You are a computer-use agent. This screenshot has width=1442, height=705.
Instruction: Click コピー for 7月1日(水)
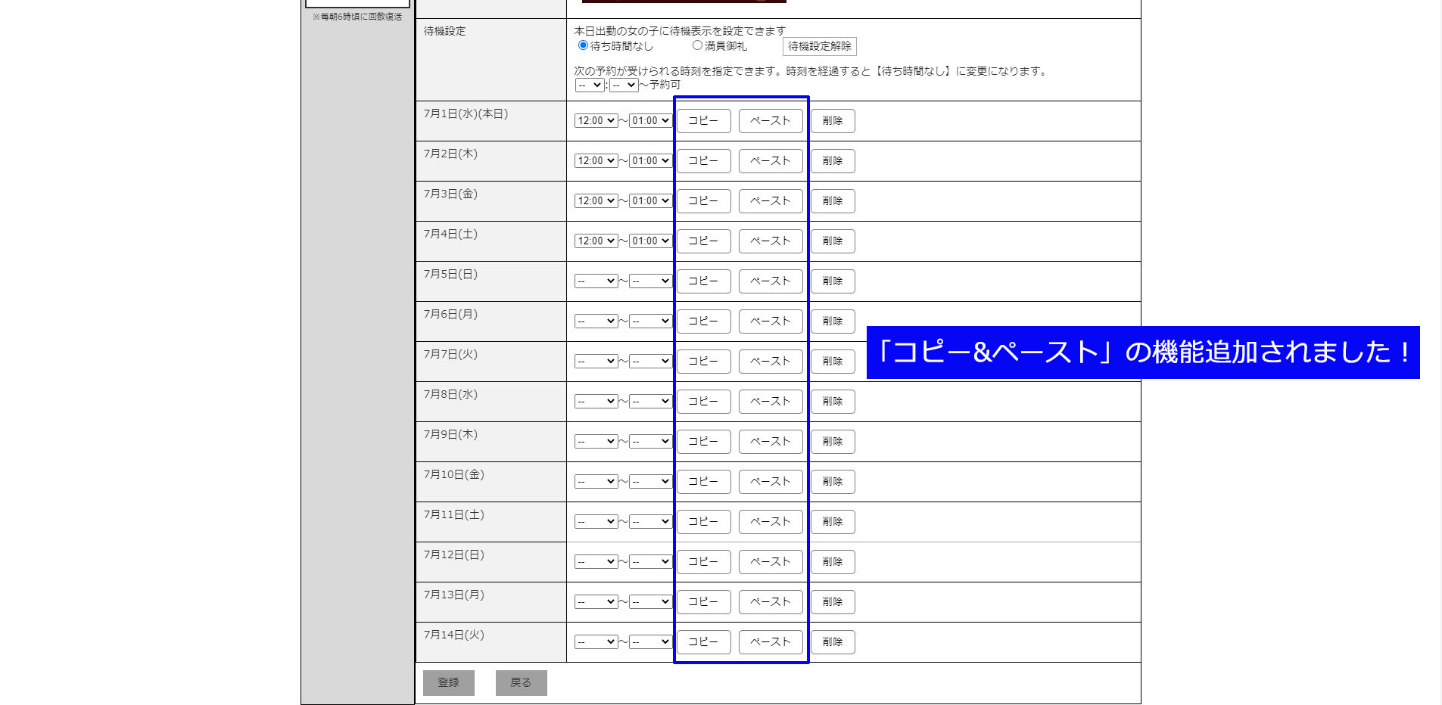[703, 121]
